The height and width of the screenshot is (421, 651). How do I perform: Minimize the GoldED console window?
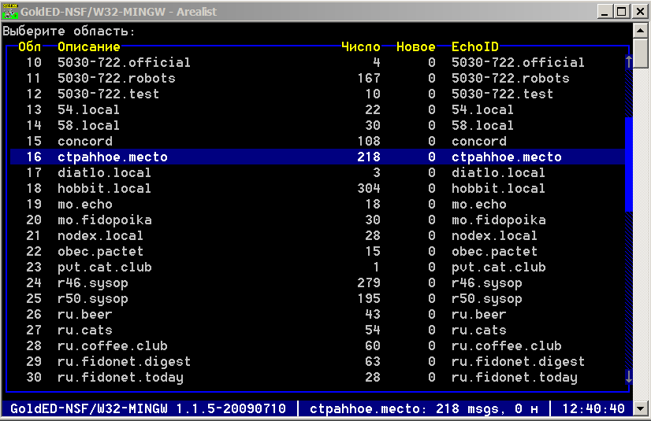[605, 12]
